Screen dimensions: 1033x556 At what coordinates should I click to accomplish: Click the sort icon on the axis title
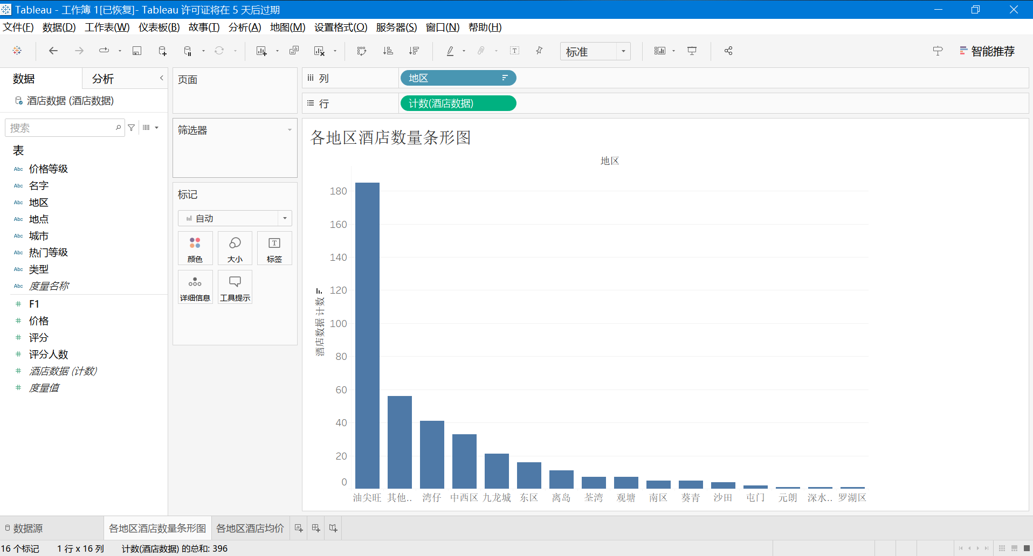click(x=319, y=291)
